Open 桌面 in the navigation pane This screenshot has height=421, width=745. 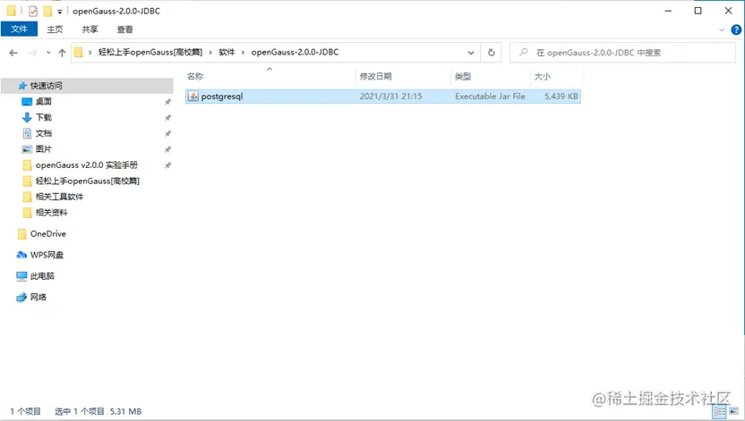[x=44, y=102]
